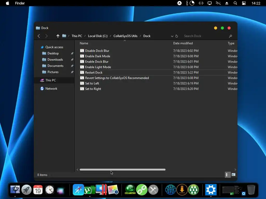
Task: Select This PC in the sidebar
Action: (x=50, y=80)
